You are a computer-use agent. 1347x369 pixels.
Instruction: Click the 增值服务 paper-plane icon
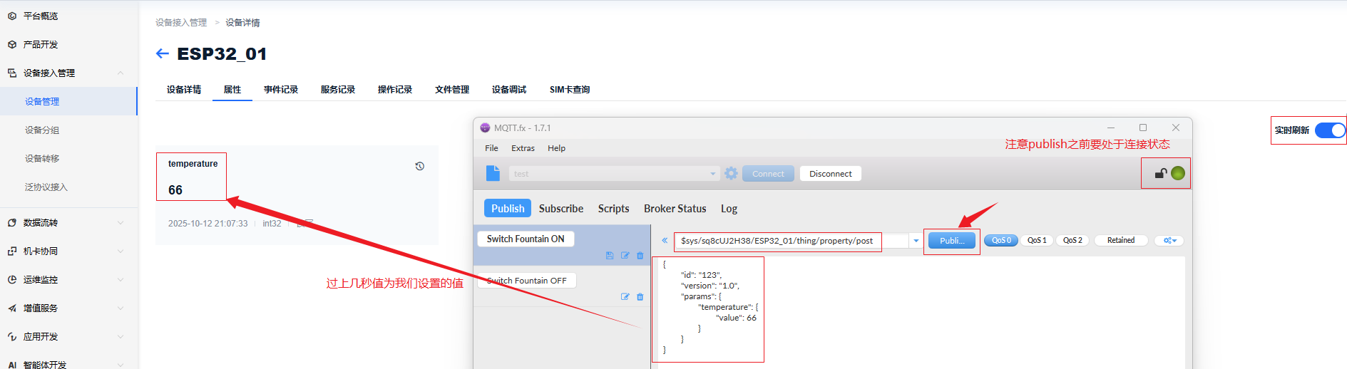(12, 308)
